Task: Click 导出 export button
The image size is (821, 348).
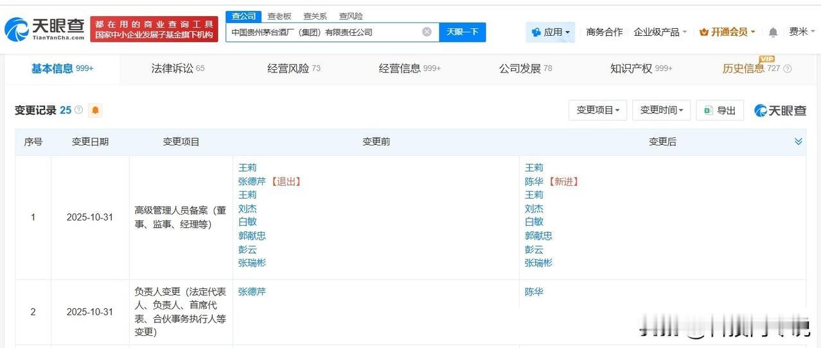Action: [x=719, y=110]
